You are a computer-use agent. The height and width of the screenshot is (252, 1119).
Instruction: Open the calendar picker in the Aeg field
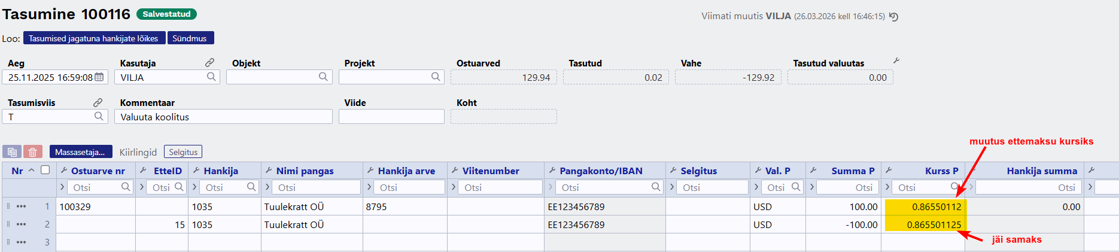click(x=99, y=77)
